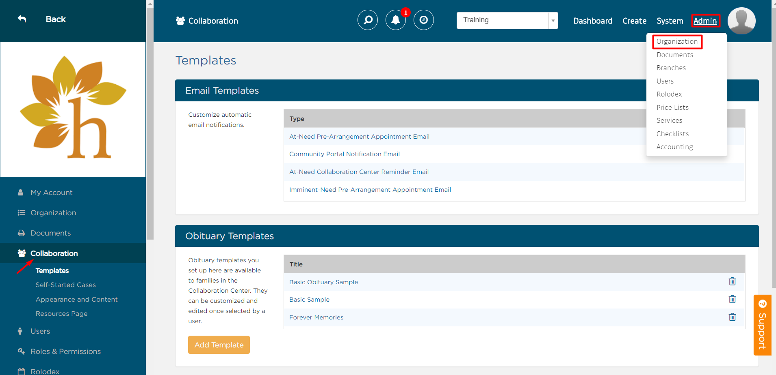Click the Add Template button
The width and height of the screenshot is (776, 375).
(x=219, y=345)
